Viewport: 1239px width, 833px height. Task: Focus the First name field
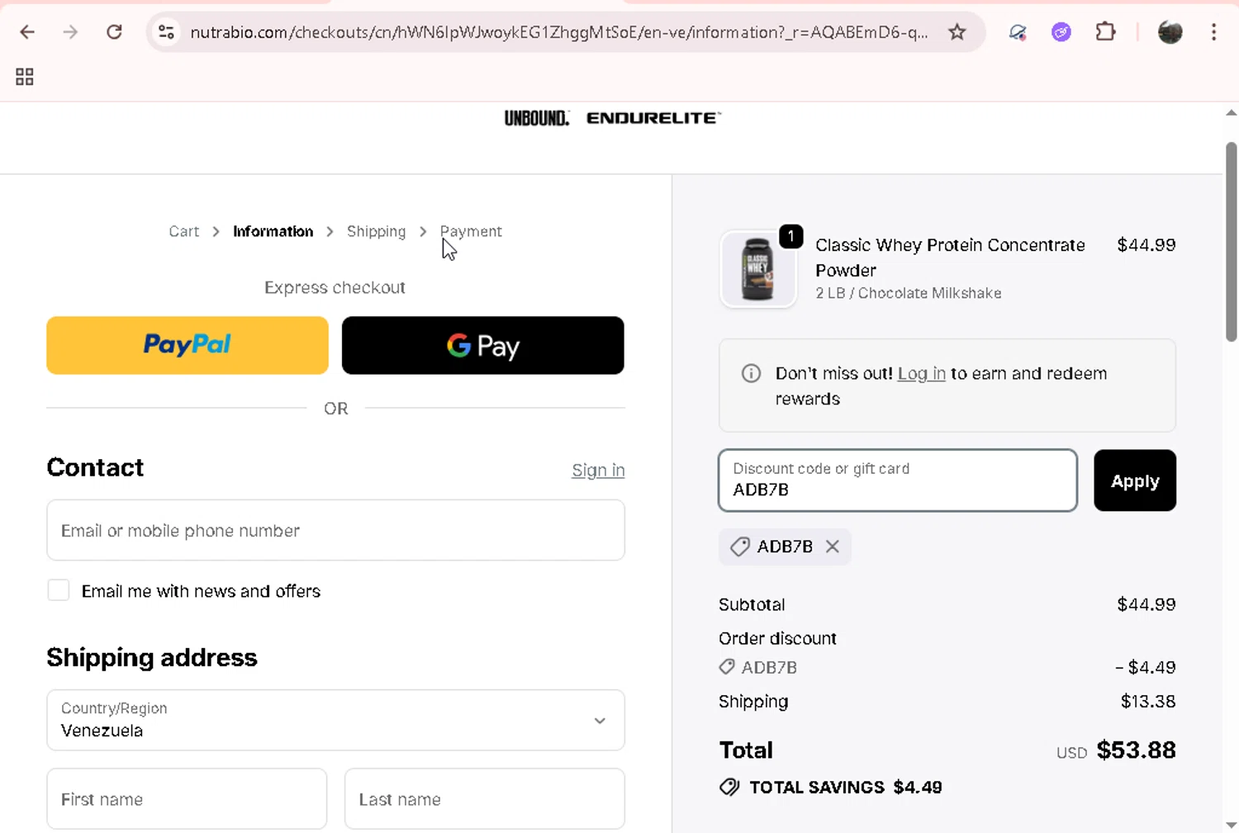(x=187, y=798)
